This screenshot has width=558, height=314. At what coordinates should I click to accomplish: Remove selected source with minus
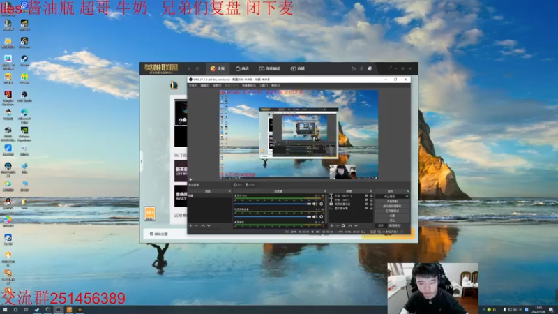pos(338,225)
